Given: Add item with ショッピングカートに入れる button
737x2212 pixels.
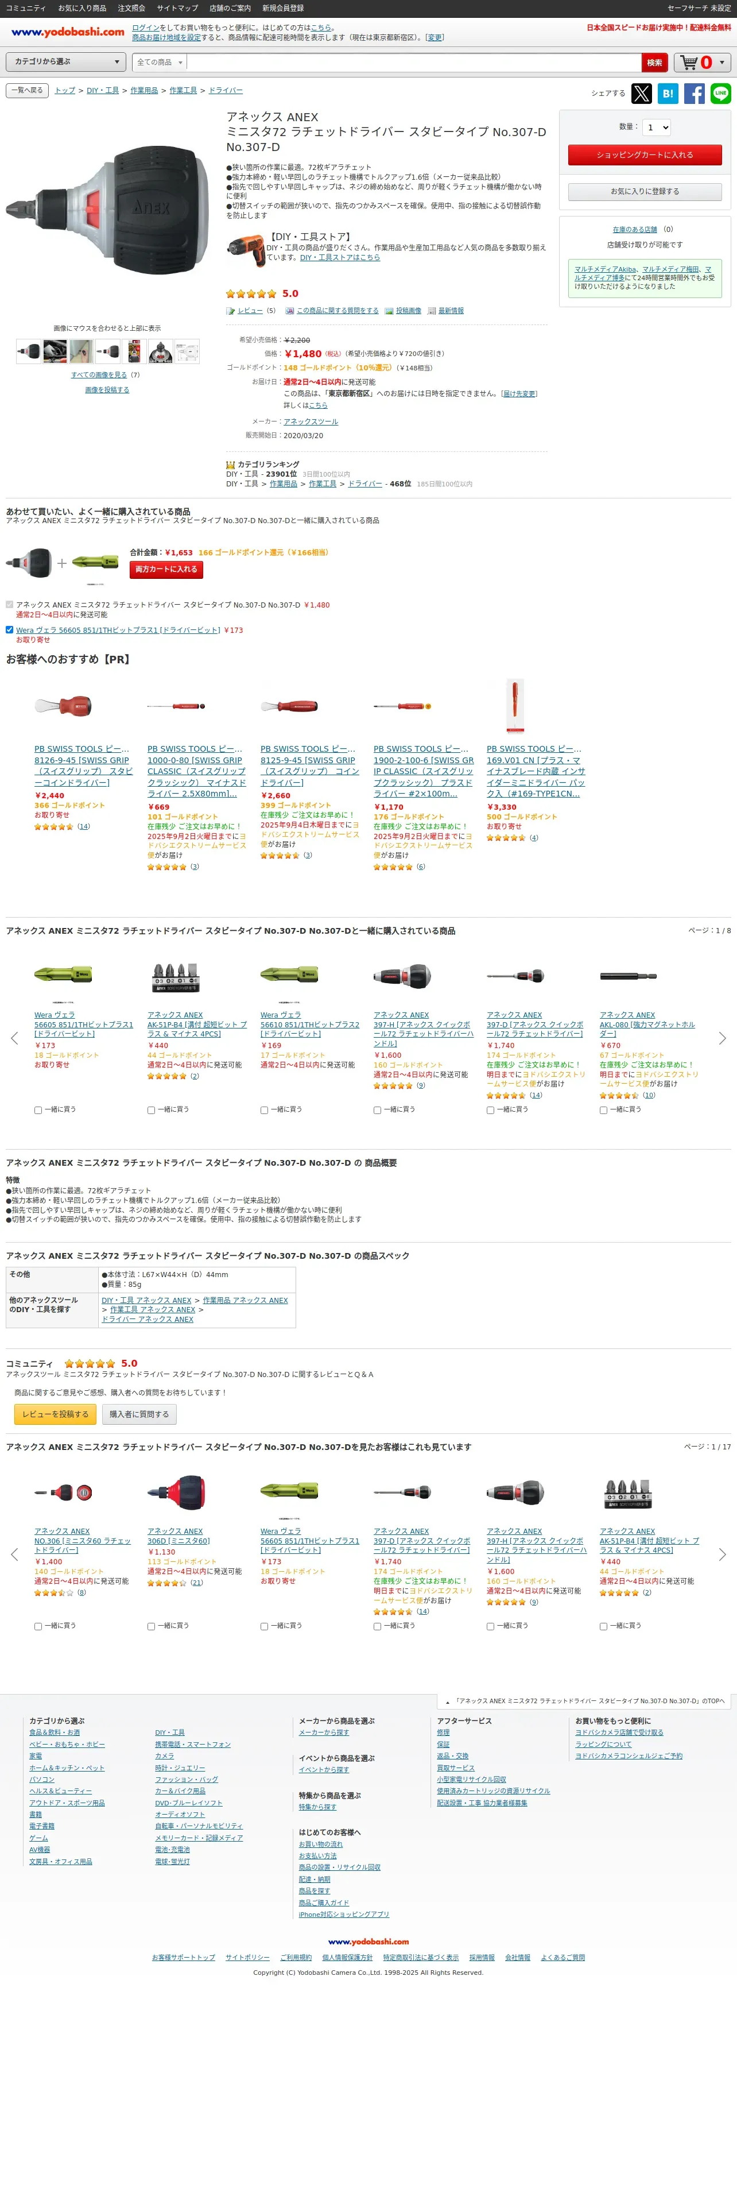Looking at the screenshot, I should pos(645,154).
